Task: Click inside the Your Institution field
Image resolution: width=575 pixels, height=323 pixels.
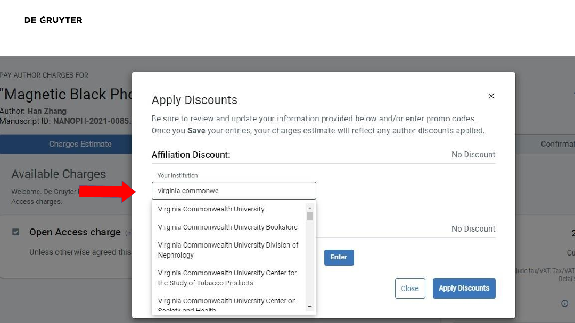Action: tap(233, 191)
